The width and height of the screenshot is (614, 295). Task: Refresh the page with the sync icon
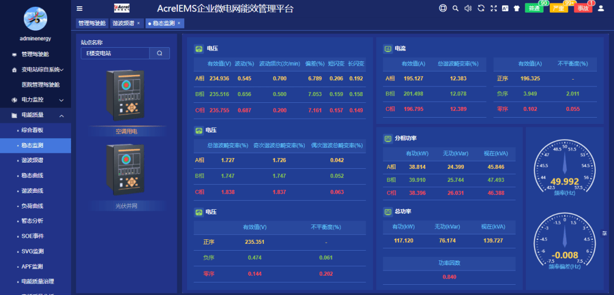[481, 8]
